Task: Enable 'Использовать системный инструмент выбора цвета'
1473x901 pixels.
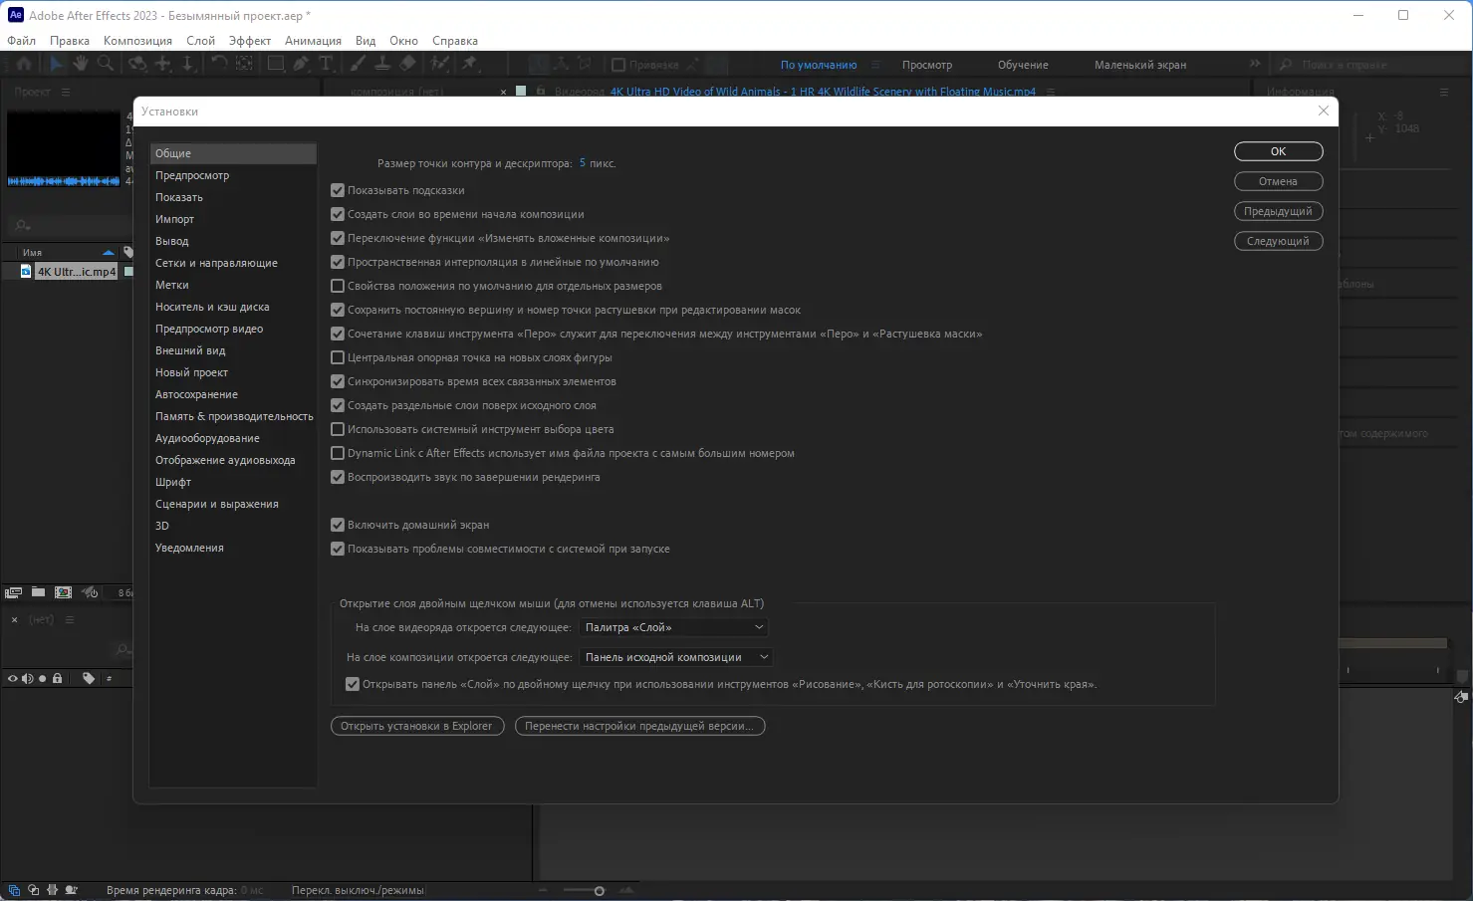Action: tap(338, 429)
